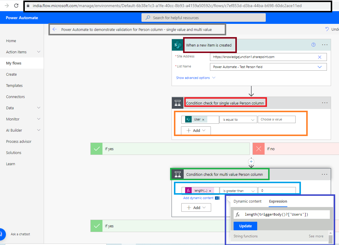Open Create in sidebar
339x245 pixels.
click(11, 74)
